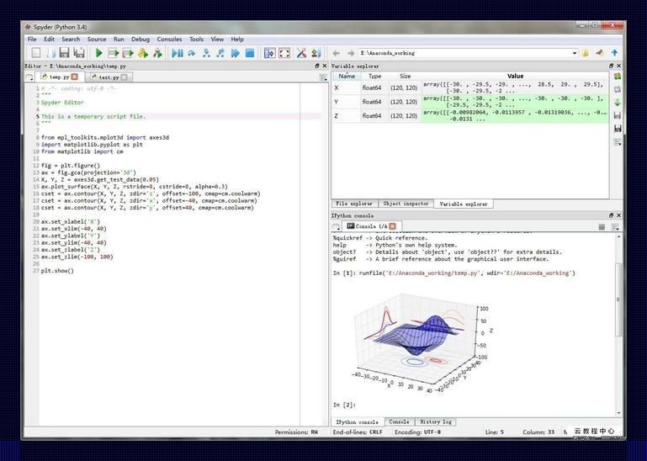The height and width of the screenshot is (461, 647).
Task: Click the Open file toolbar icon
Action: (50, 53)
